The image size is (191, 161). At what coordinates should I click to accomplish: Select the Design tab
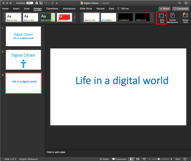pyautogui.click(x=38, y=9)
